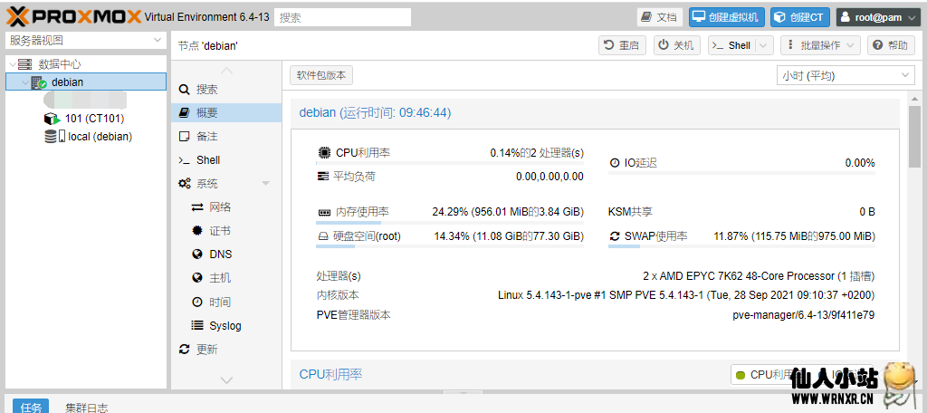
Task: Click the SWAP使用率 refresh icon
Action: pos(615,236)
